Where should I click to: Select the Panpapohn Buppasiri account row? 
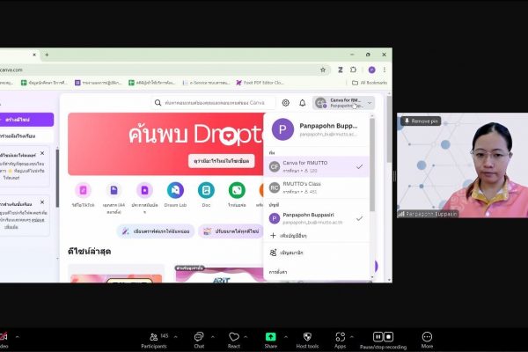(x=317, y=218)
